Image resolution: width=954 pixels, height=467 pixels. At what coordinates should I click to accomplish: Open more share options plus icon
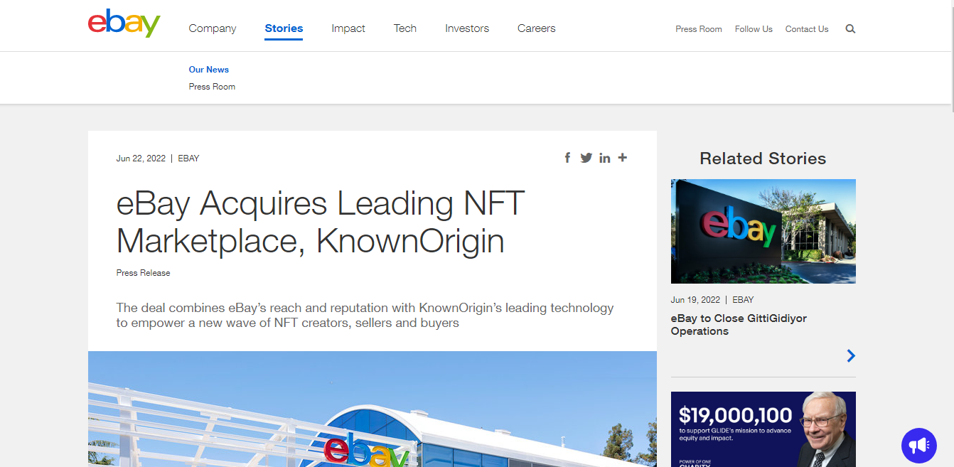623,157
